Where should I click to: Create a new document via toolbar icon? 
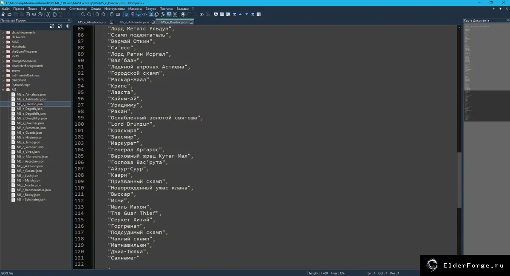point(3,14)
